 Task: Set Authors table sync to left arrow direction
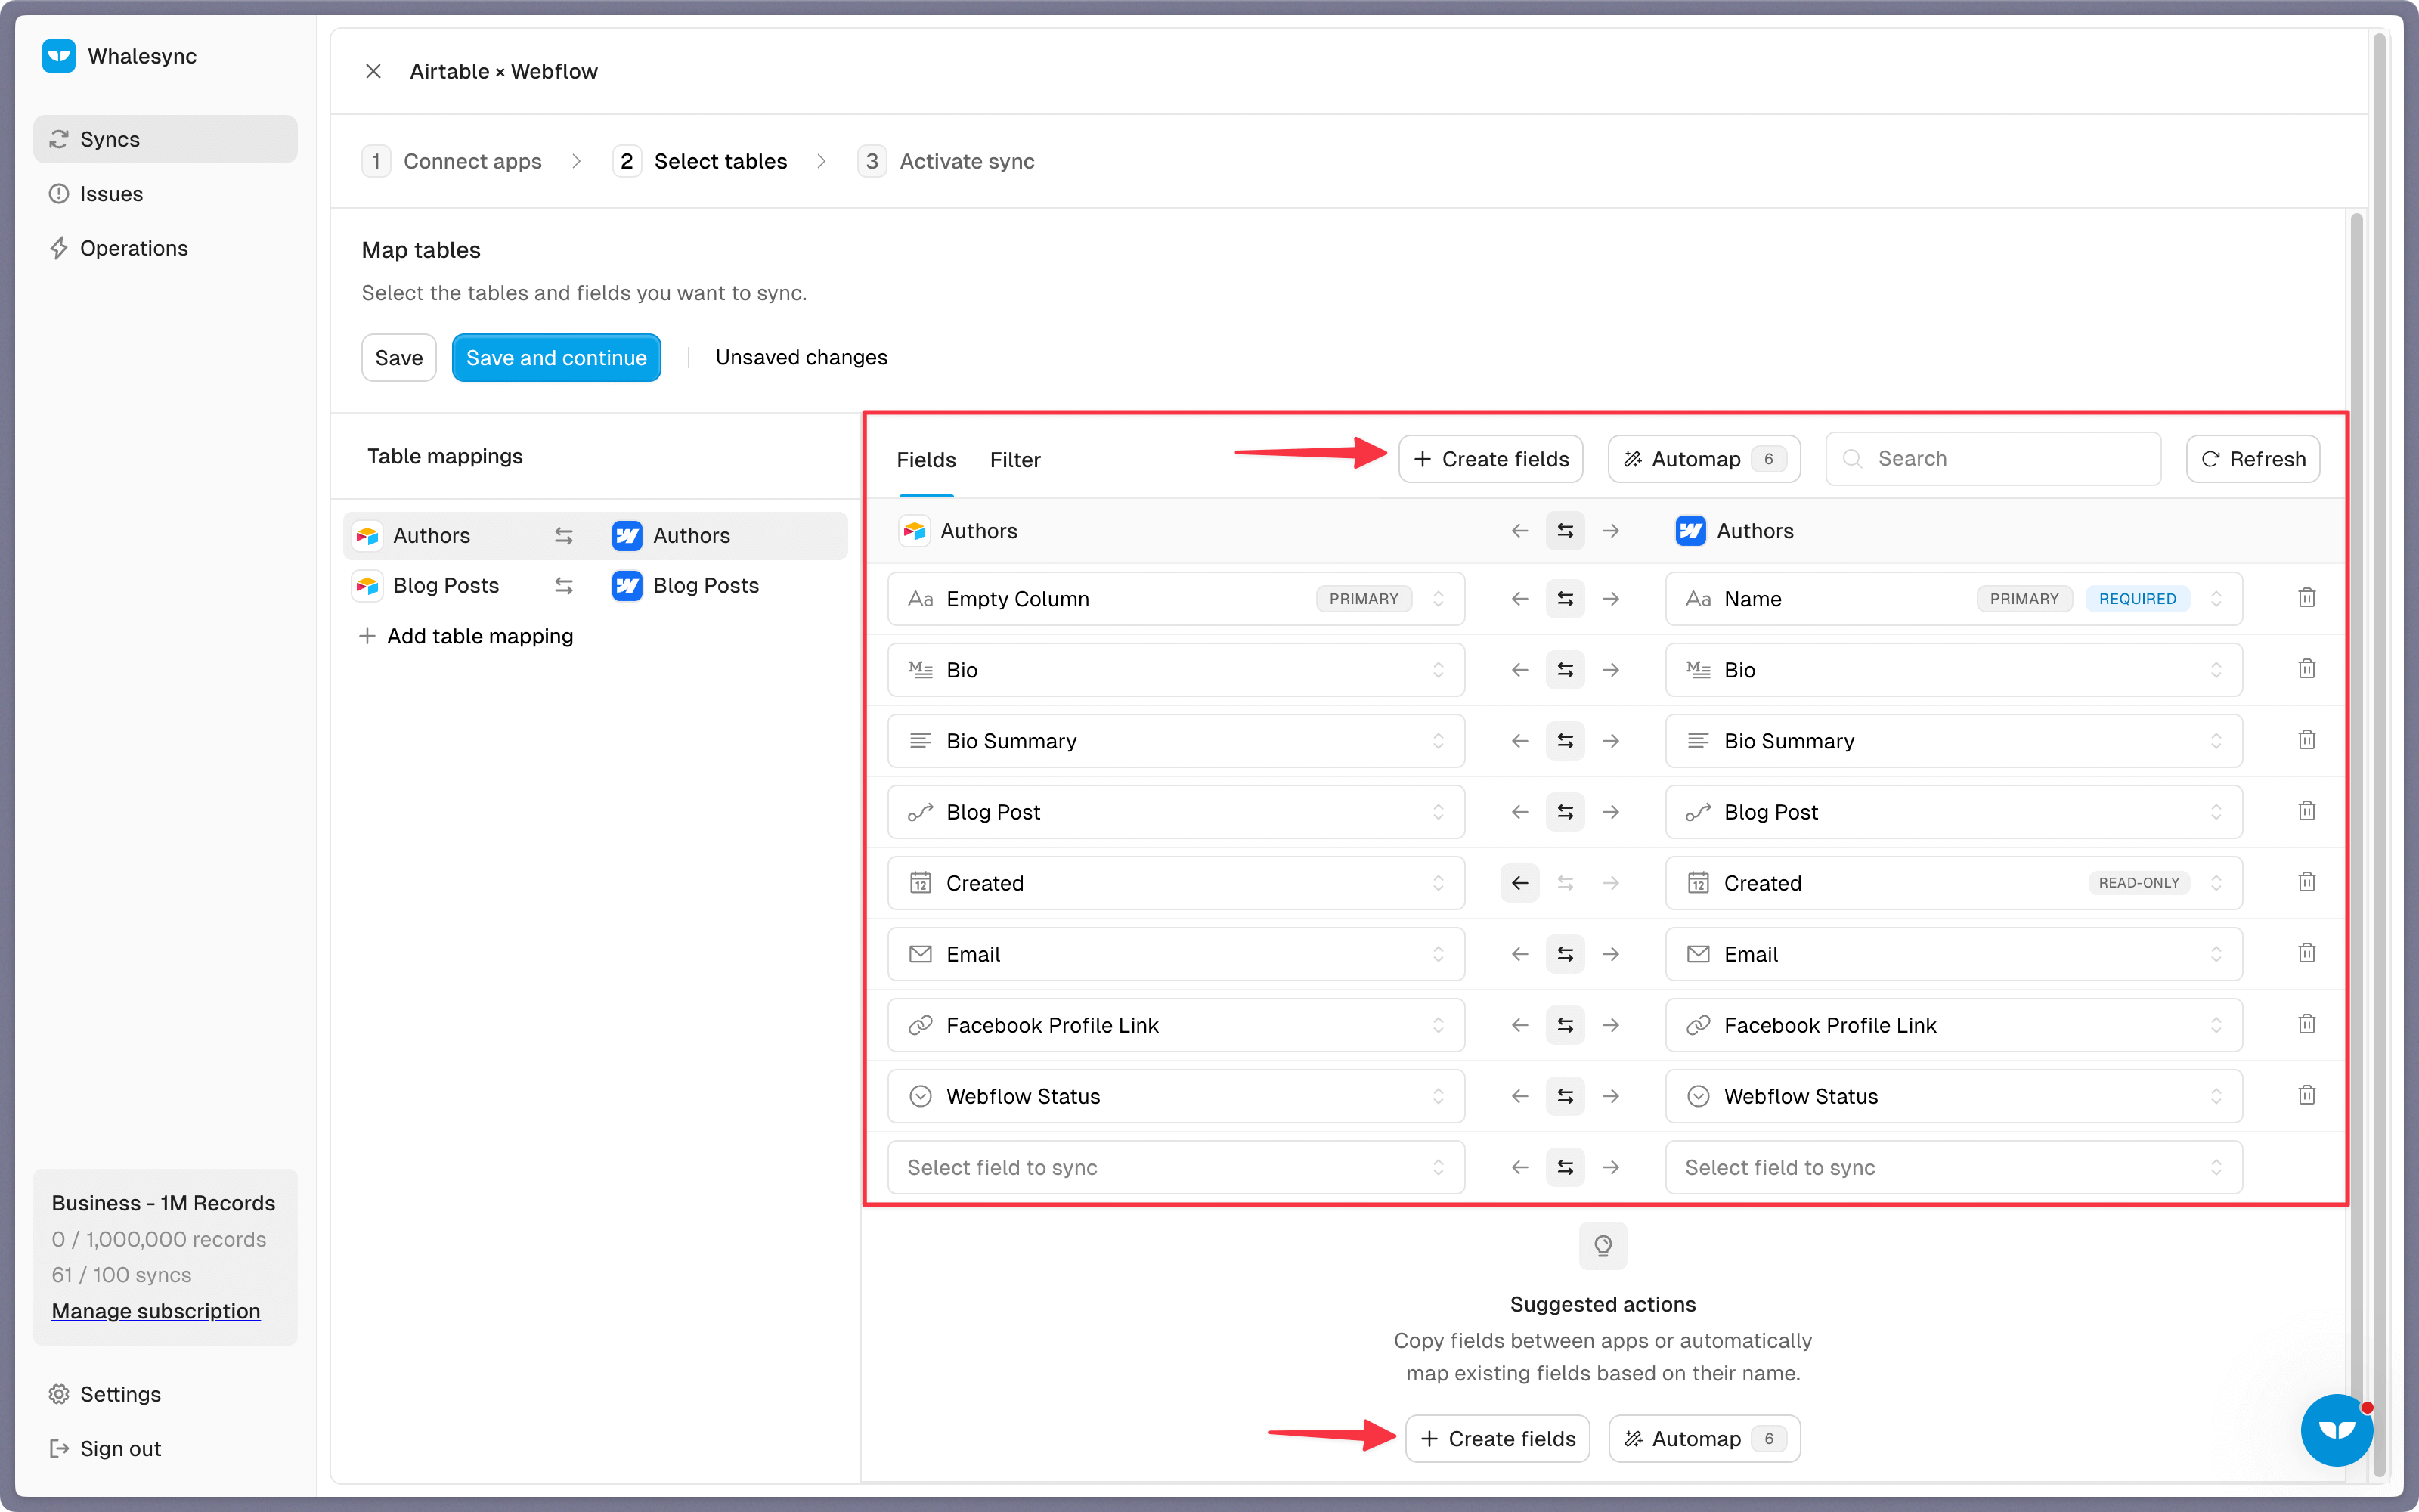(x=1519, y=531)
